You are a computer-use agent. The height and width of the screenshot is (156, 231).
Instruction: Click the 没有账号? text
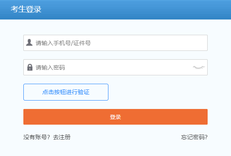pos(37,137)
